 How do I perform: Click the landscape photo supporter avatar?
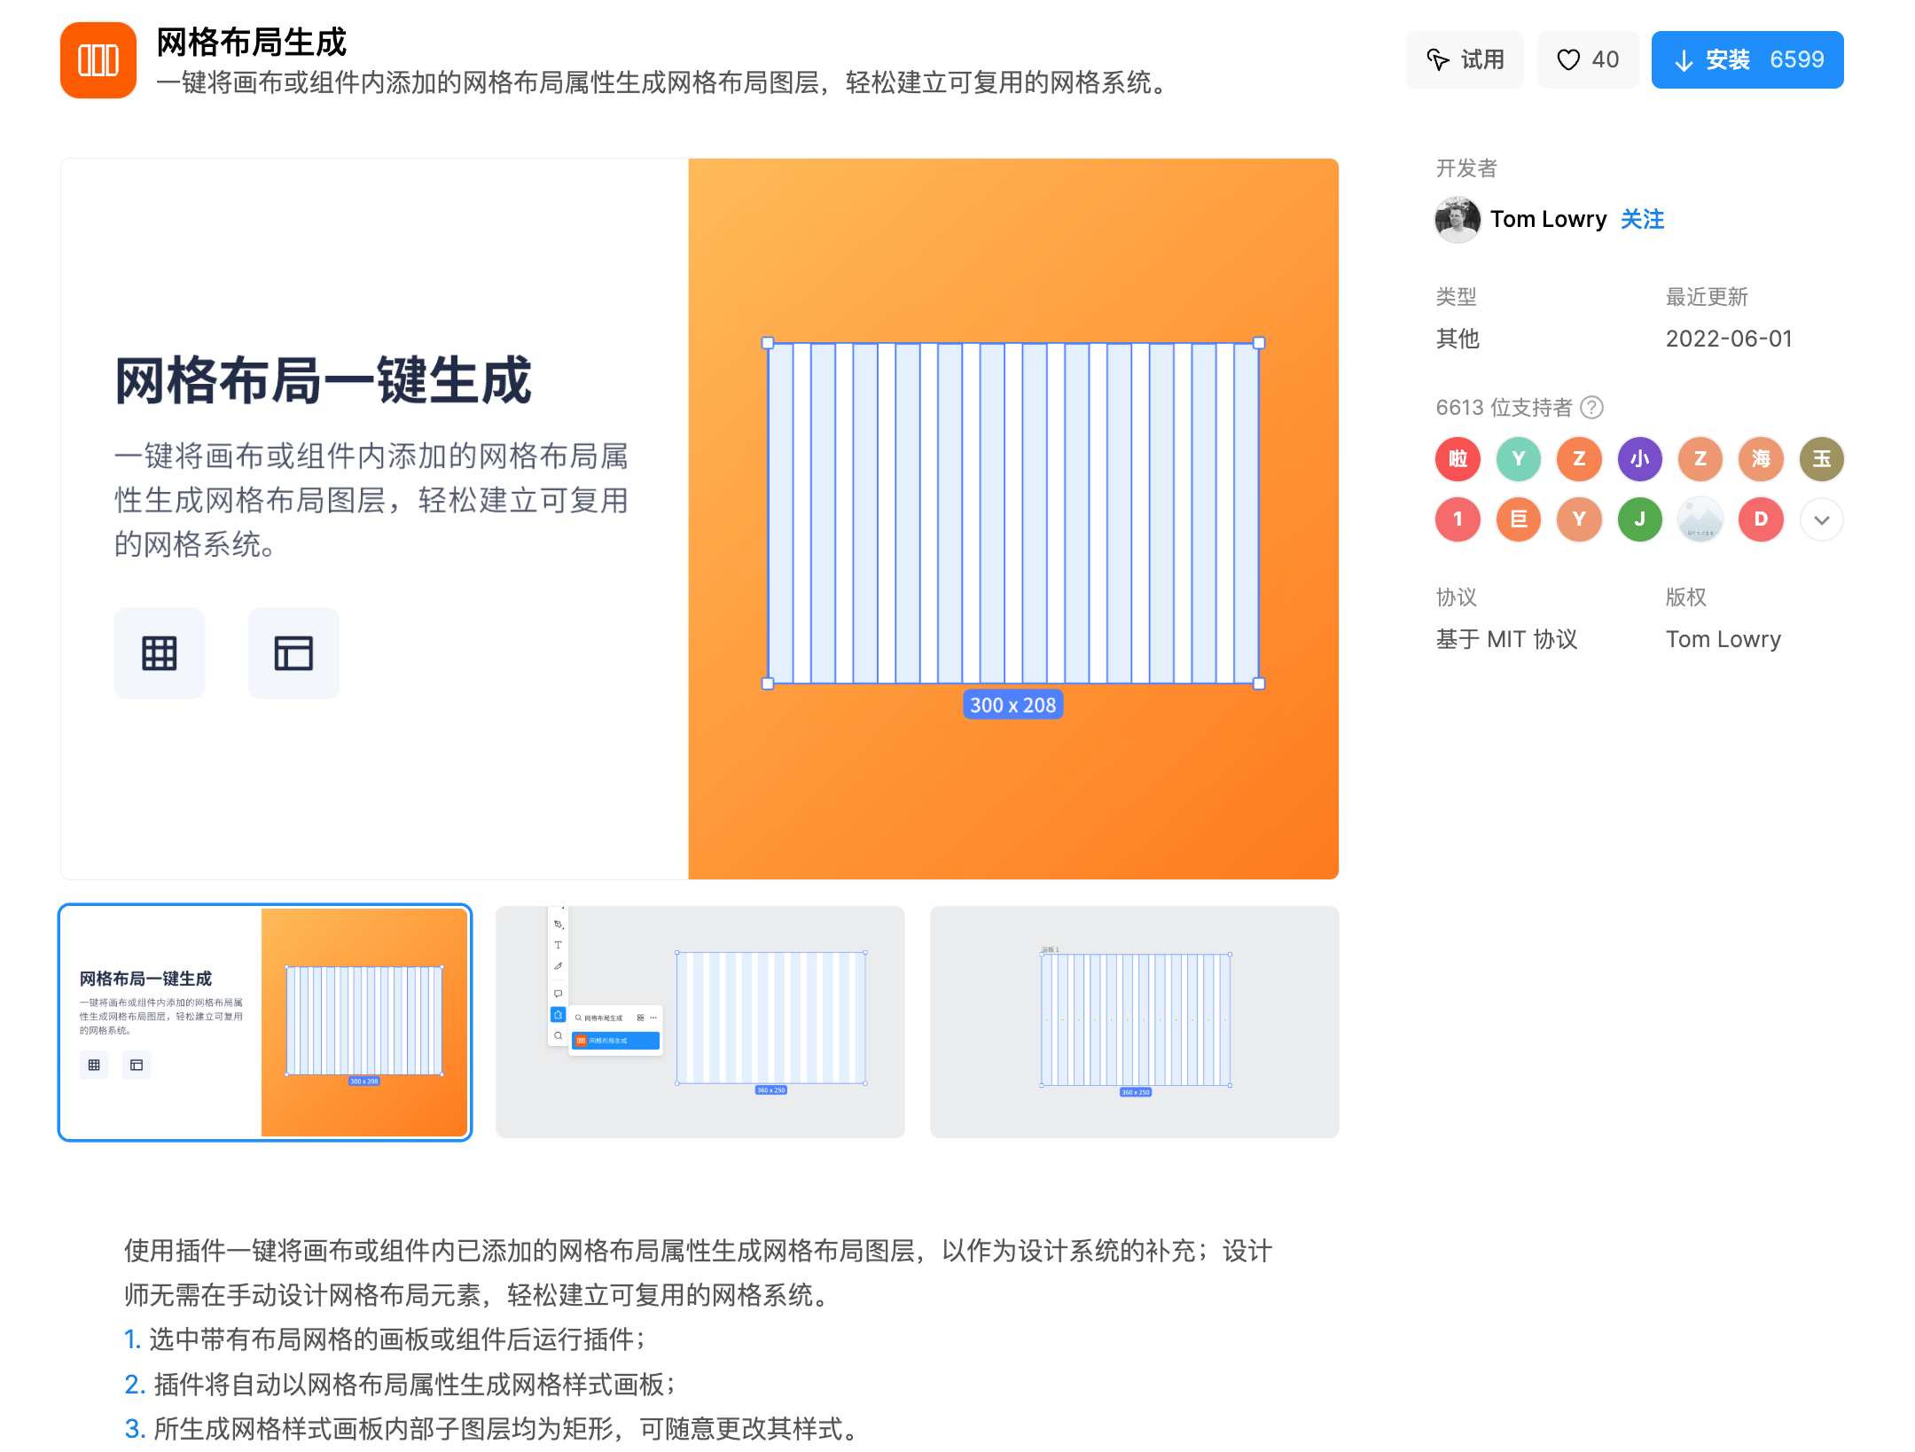(1700, 519)
